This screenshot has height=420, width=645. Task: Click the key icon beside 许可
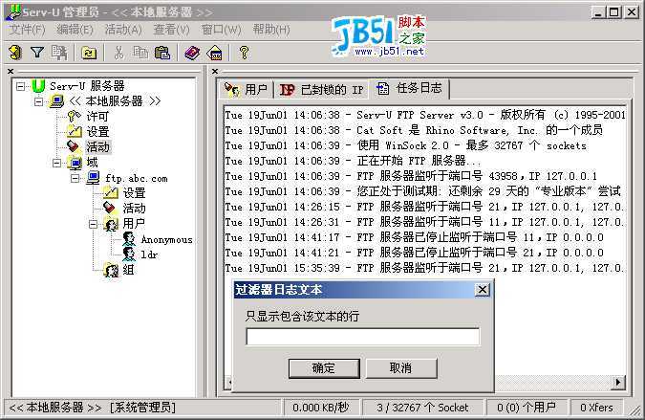75,117
